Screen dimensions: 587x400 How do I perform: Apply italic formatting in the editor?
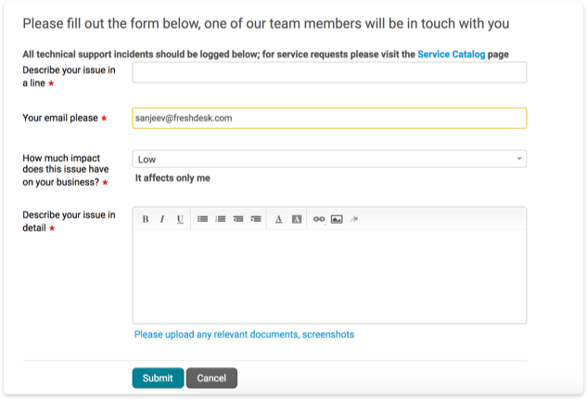(x=162, y=219)
